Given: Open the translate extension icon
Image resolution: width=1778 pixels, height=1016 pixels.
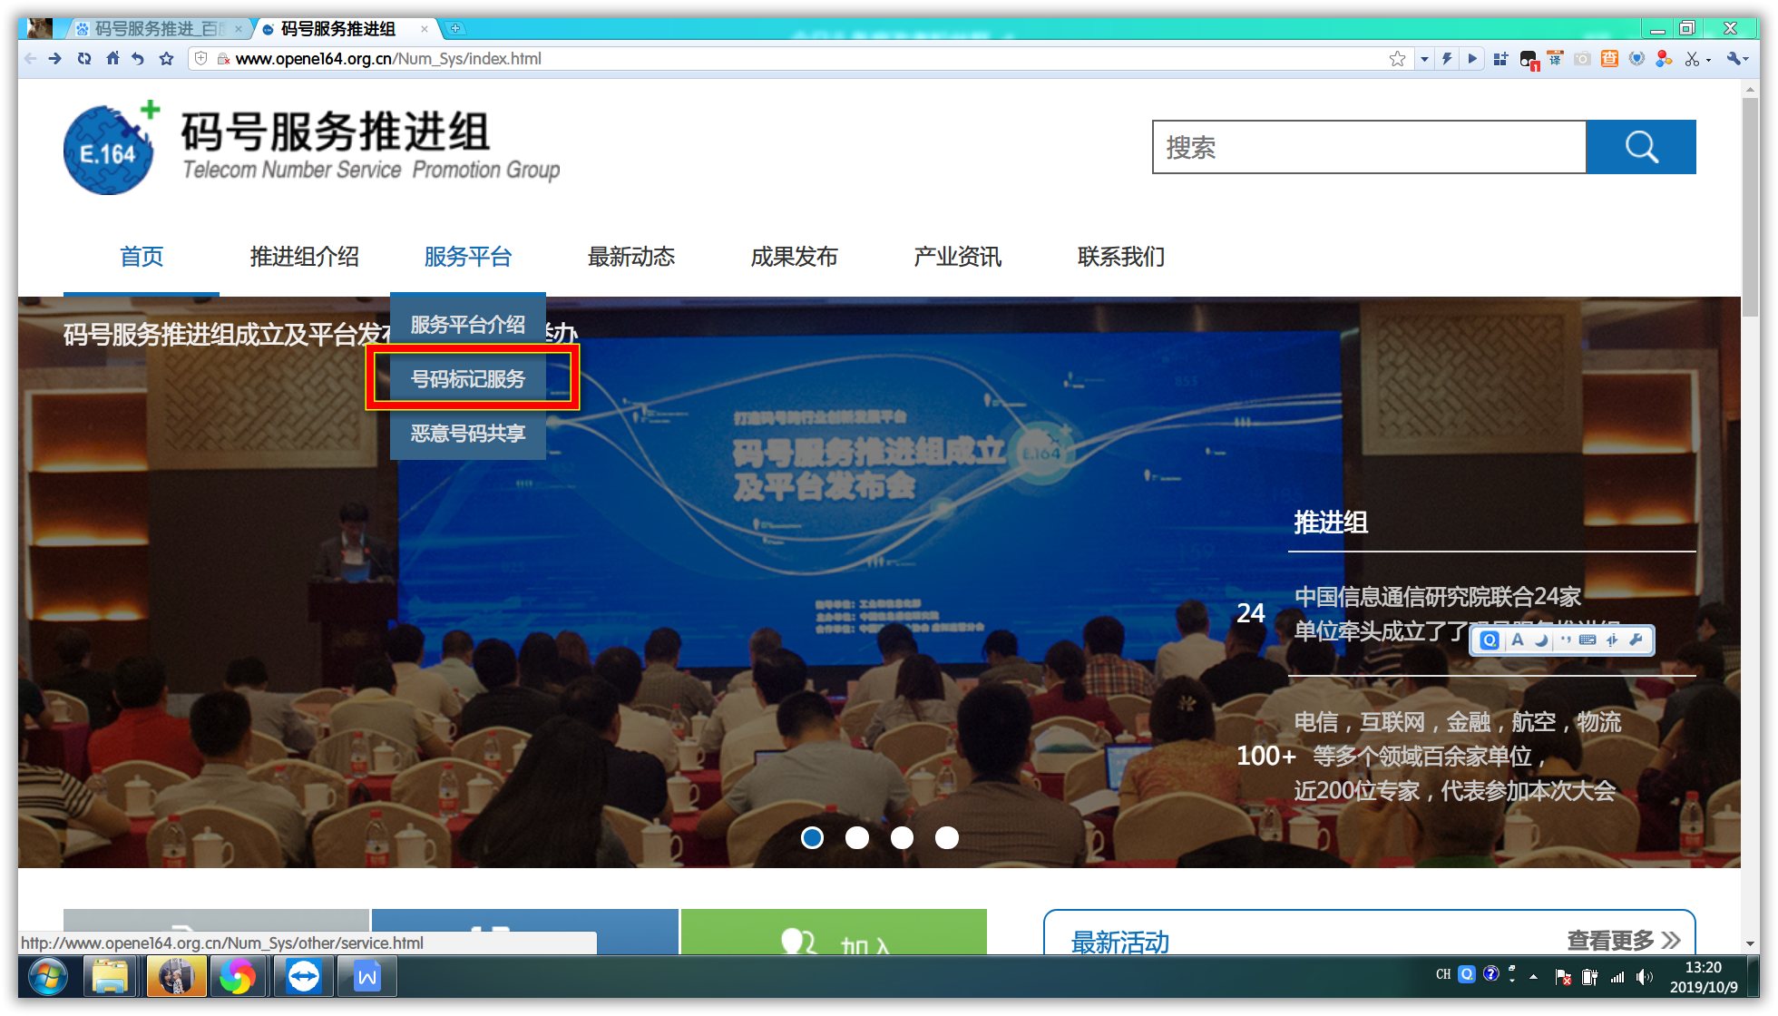Looking at the screenshot, I should [x=1556, y=59].
